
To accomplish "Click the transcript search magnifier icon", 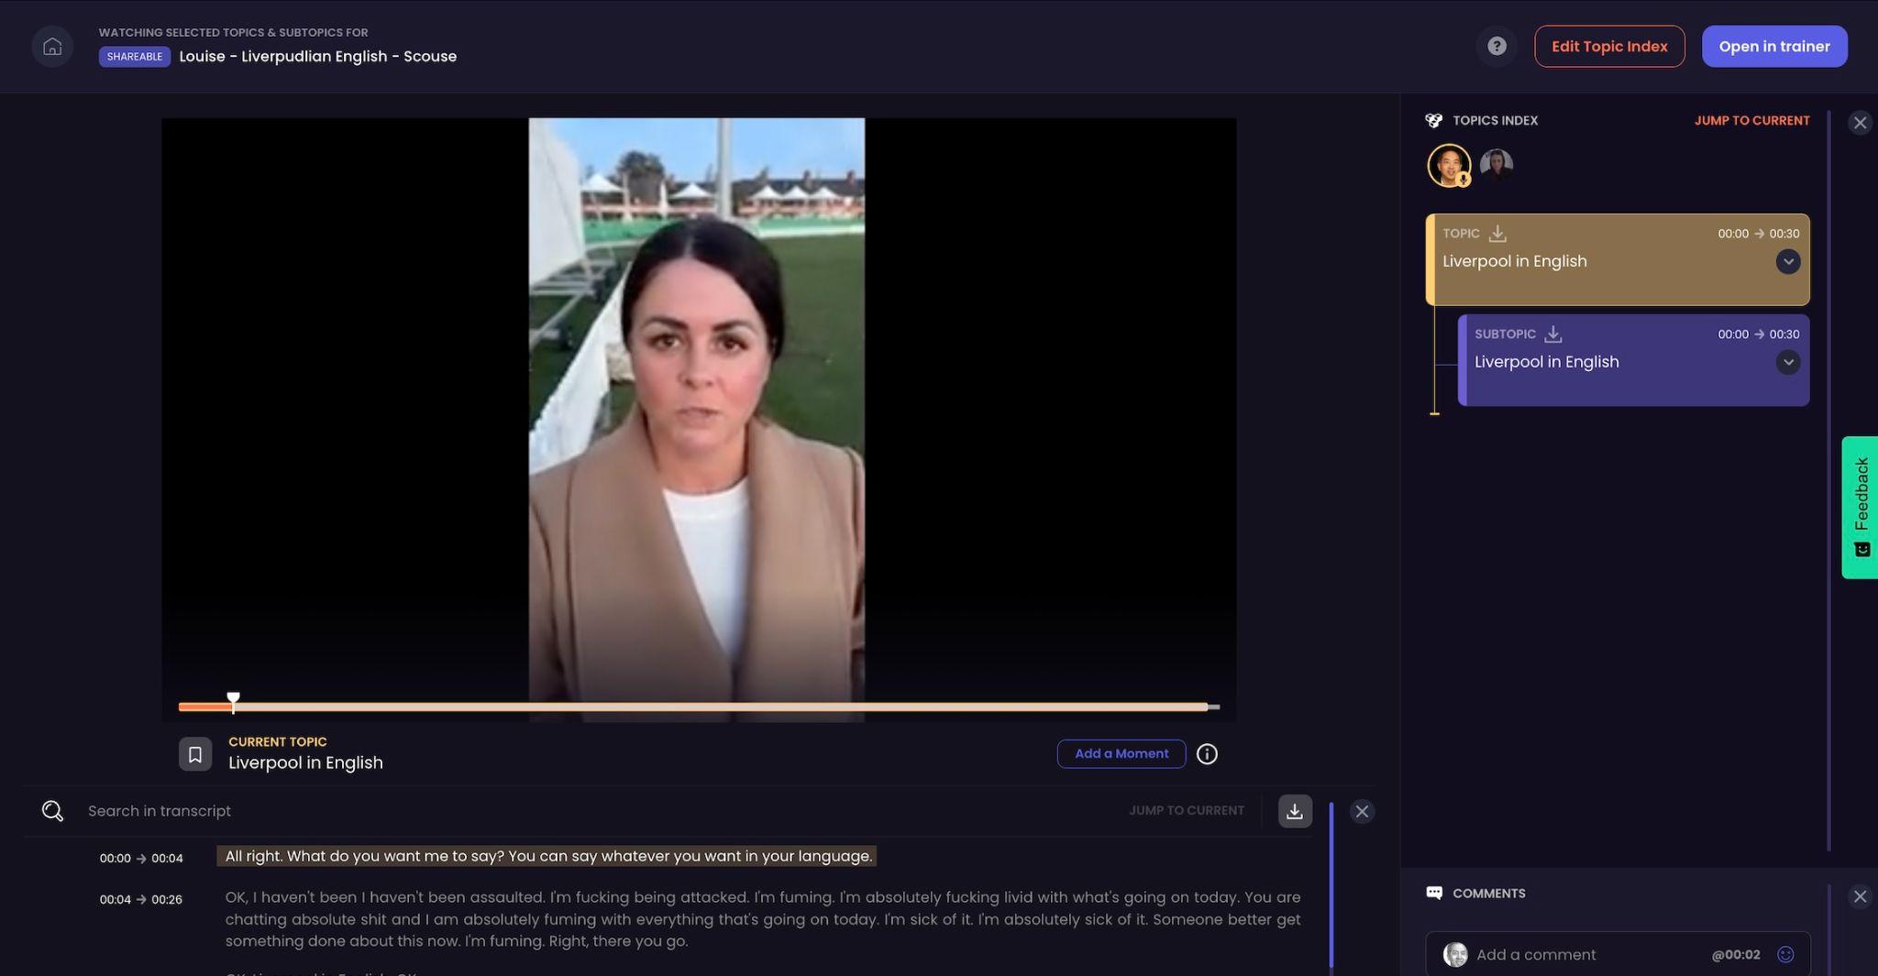I will 52,811.
